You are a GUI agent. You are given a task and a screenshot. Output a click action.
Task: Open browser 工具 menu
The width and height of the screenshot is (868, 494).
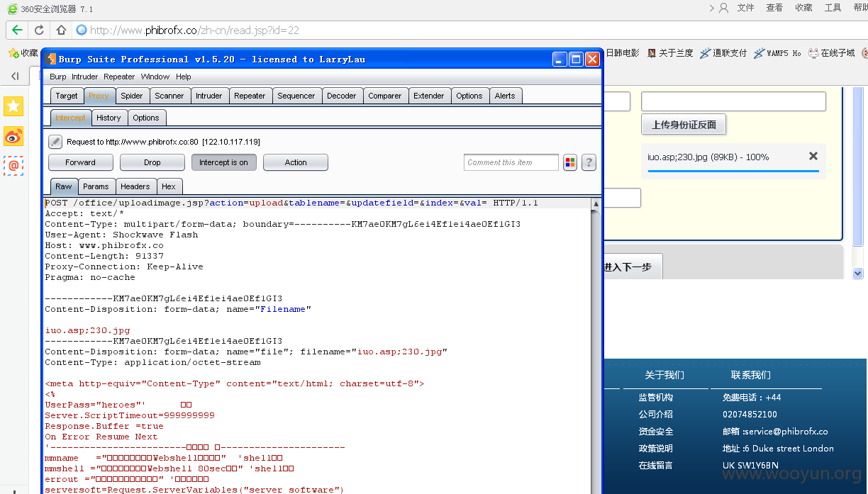pyautogui.click(x=833, y=8)
